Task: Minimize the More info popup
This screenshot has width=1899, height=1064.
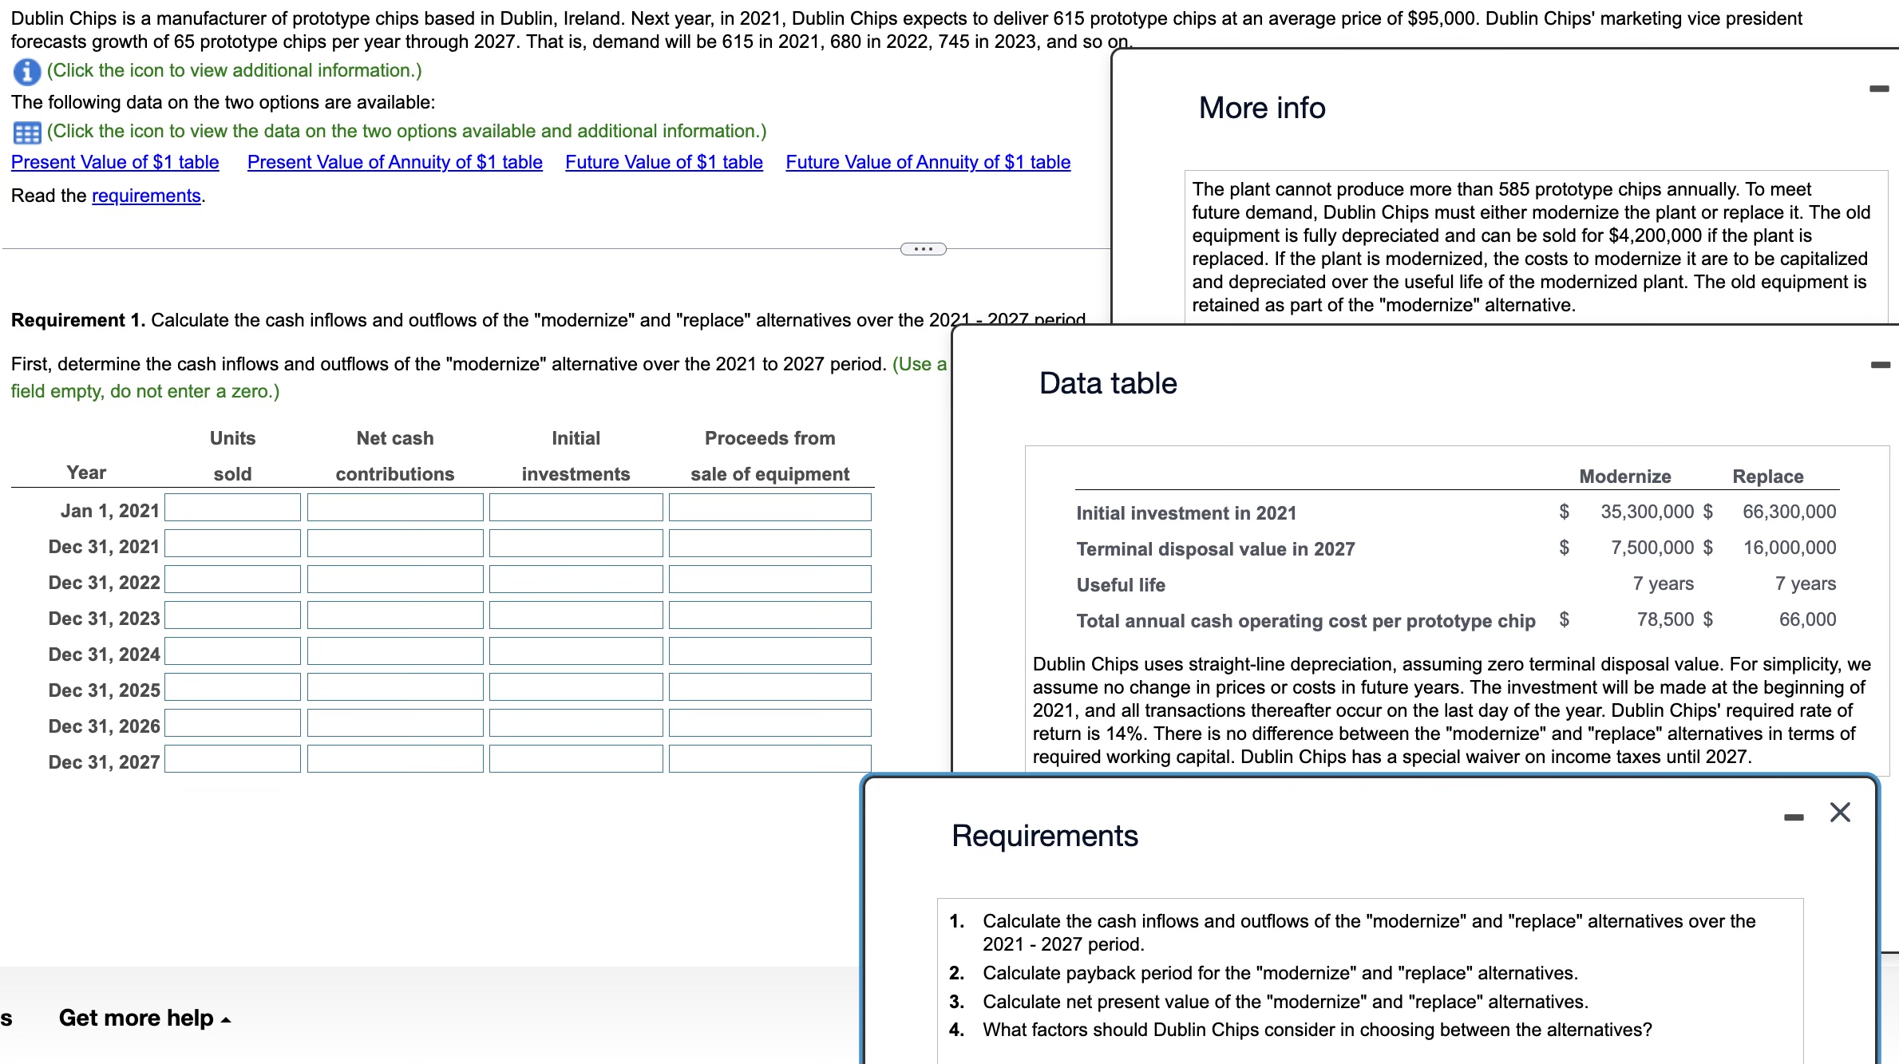Action: tap(1879, 89)
